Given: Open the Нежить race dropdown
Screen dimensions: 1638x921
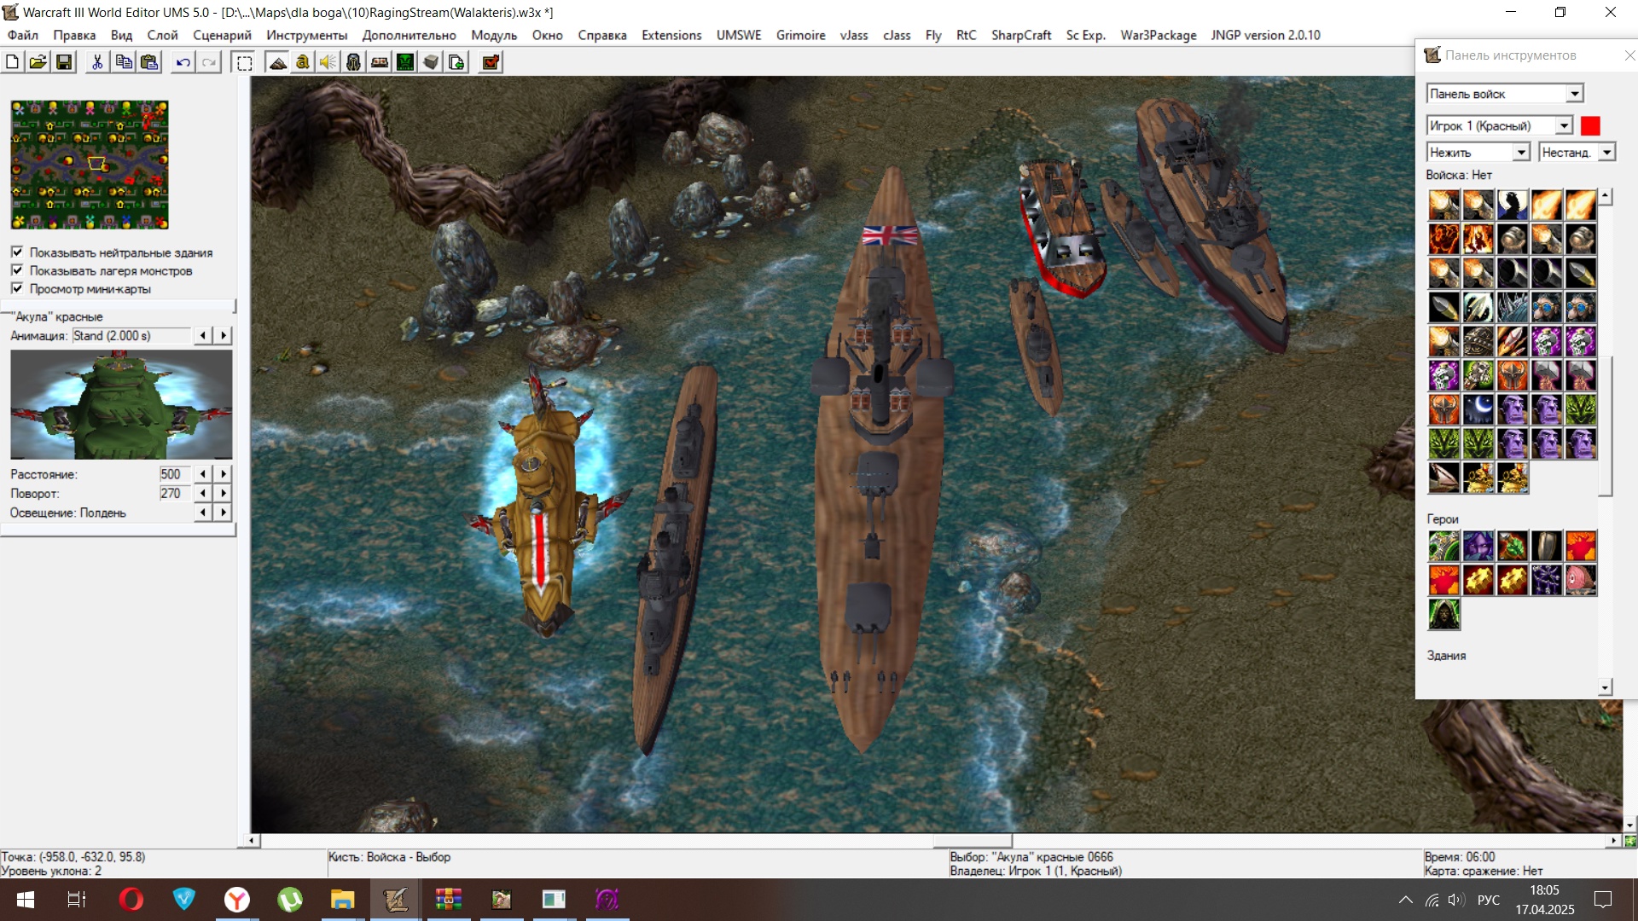Looking at the screenshot, I should point(1520,152).
